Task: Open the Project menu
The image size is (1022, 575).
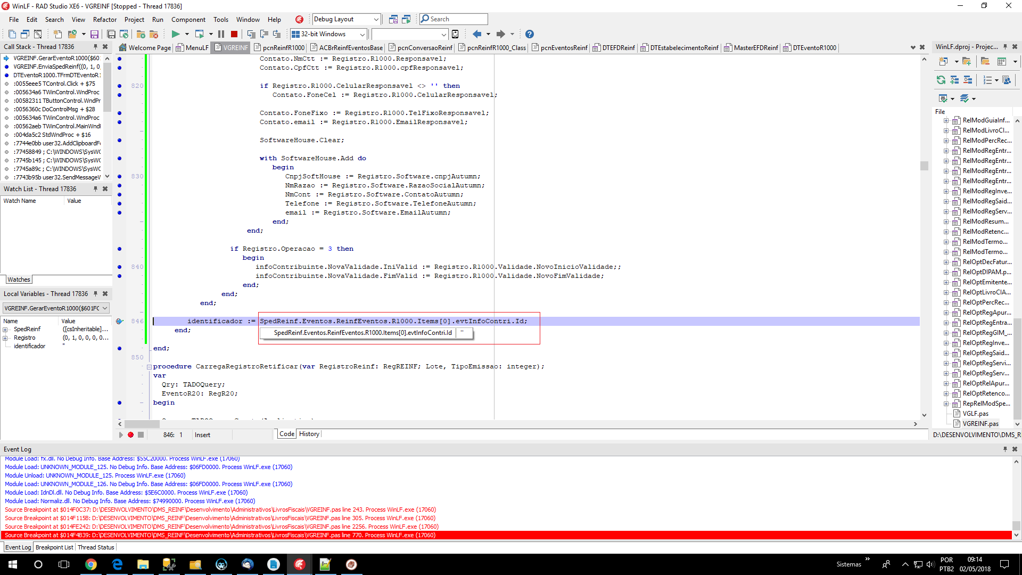Action: point(134,20)
